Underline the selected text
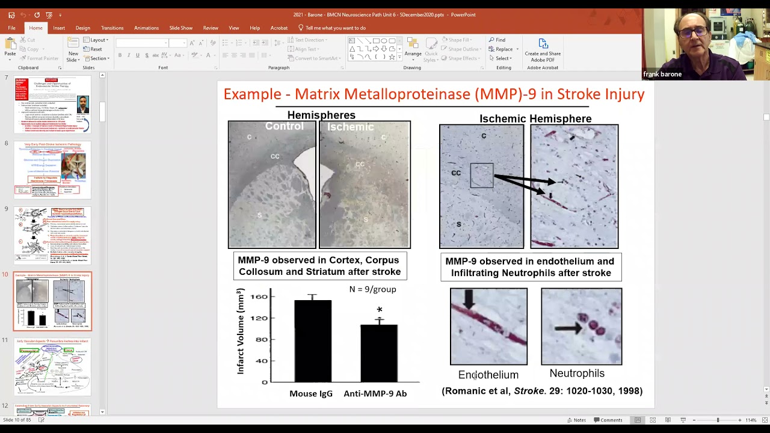 tap(138, 55)
